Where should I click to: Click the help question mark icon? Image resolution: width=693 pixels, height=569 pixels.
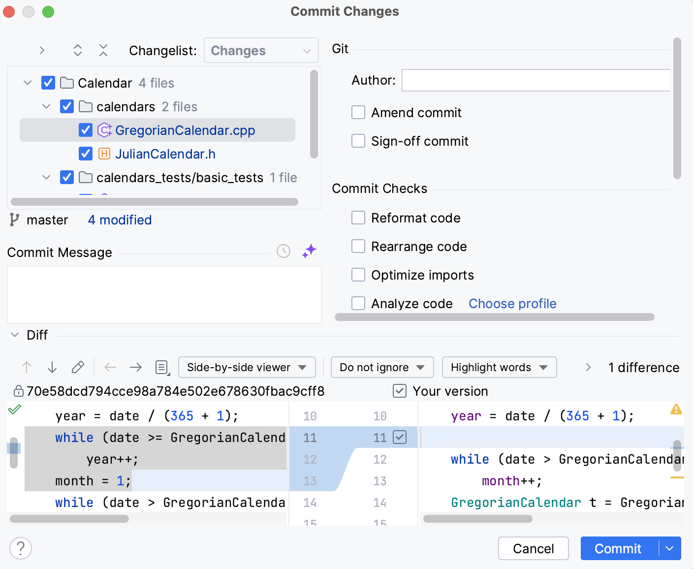(20, 548)
